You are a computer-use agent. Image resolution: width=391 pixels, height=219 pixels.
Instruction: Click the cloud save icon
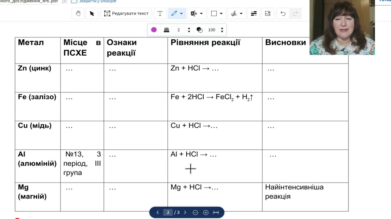(x=74, y=2)
